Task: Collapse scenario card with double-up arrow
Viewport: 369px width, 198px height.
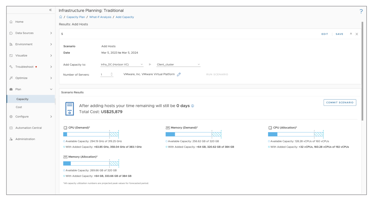Action: [x=351, y=34]
